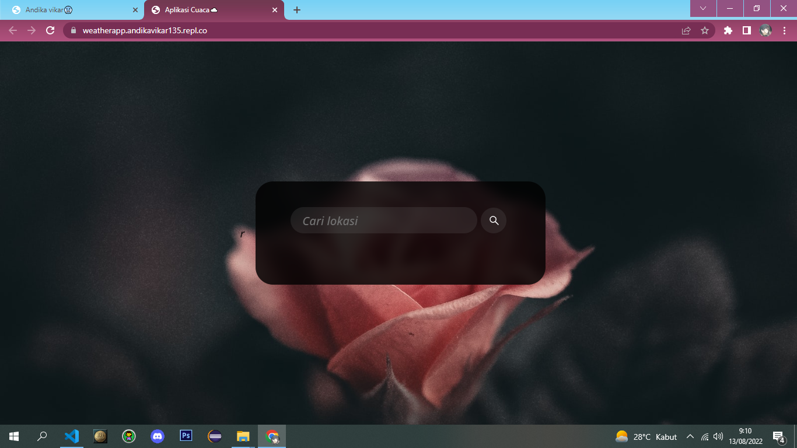
Task: Click the Cari lokasi search field
Action: [x=383, y=220]
